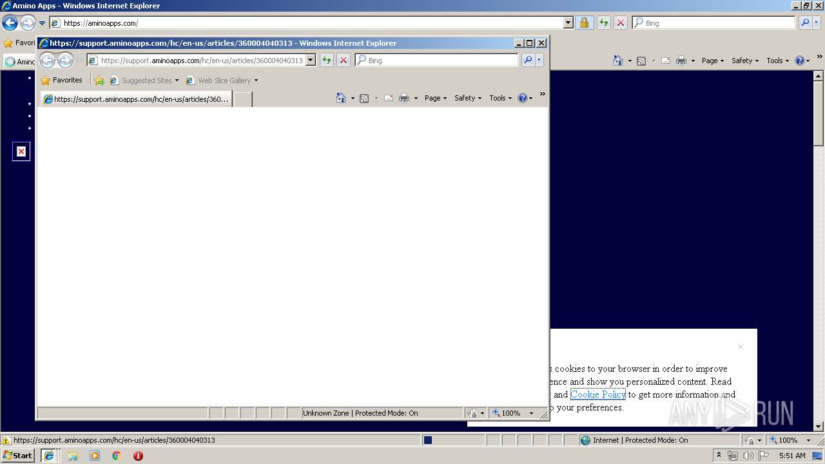Open Favorites in popup window

click(x=61, y=81)
